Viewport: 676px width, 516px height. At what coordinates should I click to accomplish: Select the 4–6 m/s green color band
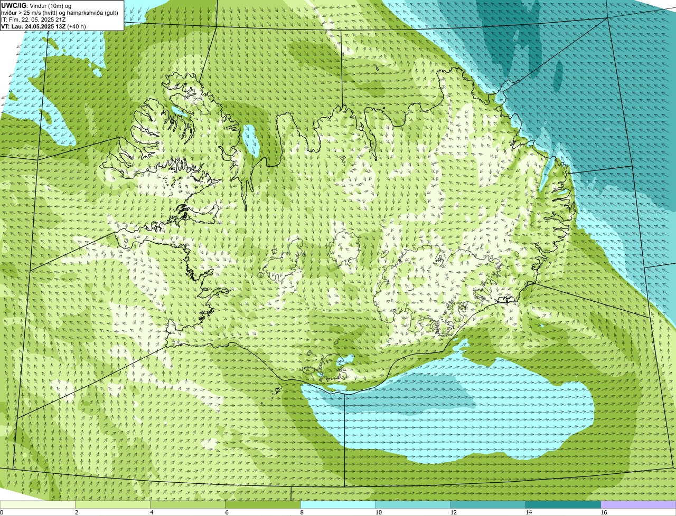(187, 505)
